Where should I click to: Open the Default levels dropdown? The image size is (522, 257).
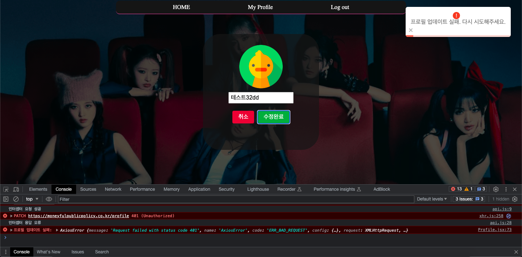coord(432,199)
